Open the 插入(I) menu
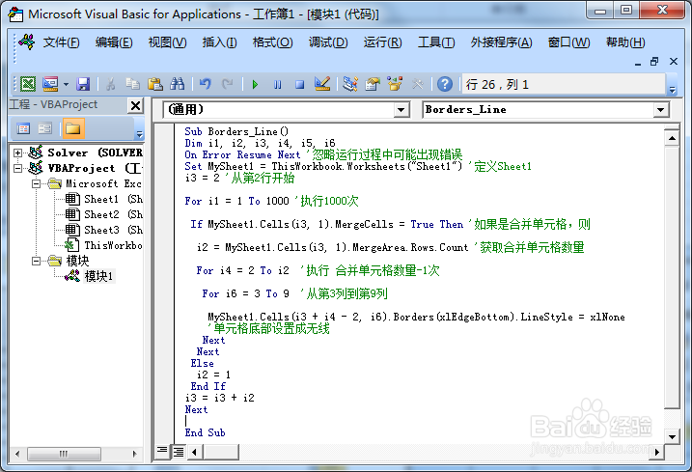Viewport: 692px width, 472px height. [219, 42]
